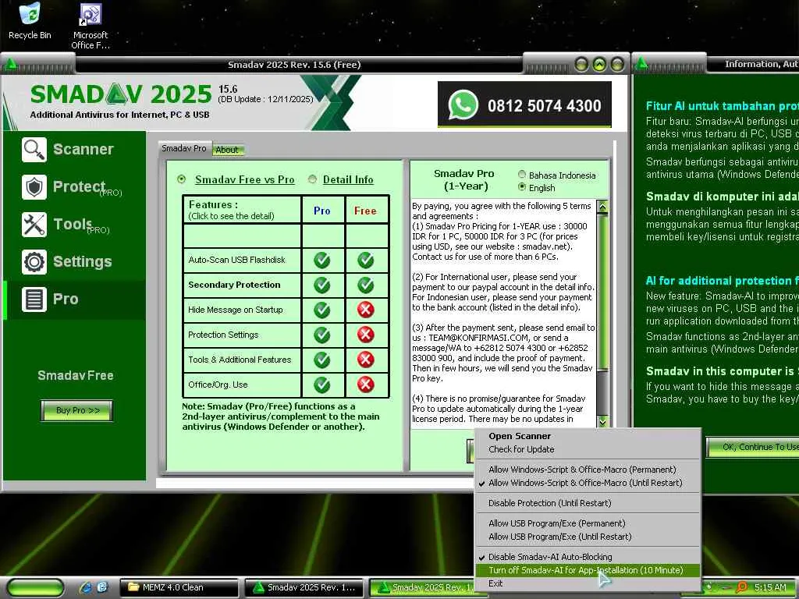
Task: Select the Pro document icon in sidebar
Action: tap(34, 299)
